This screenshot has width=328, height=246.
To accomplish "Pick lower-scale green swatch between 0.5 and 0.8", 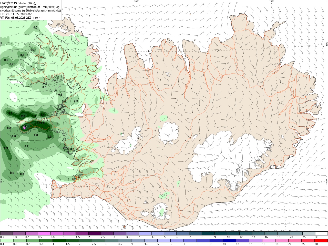I will click(33, 241).
